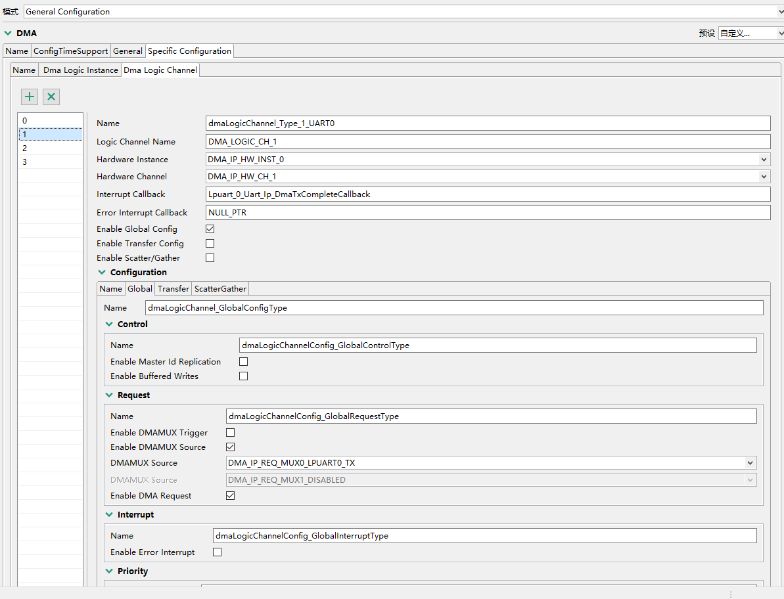Switch to Dma Logic Instance tab
784x599 pixels.
[x=81, y=70]
